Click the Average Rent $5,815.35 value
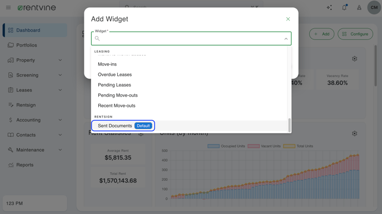 [118, 157]
